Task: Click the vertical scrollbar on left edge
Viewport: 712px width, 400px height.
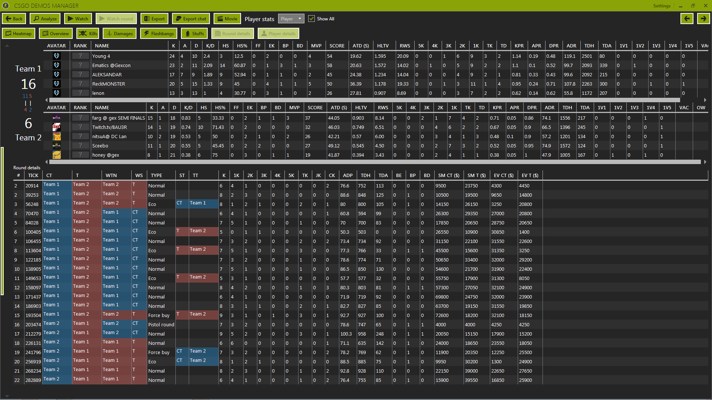Action: pos(2,221)
